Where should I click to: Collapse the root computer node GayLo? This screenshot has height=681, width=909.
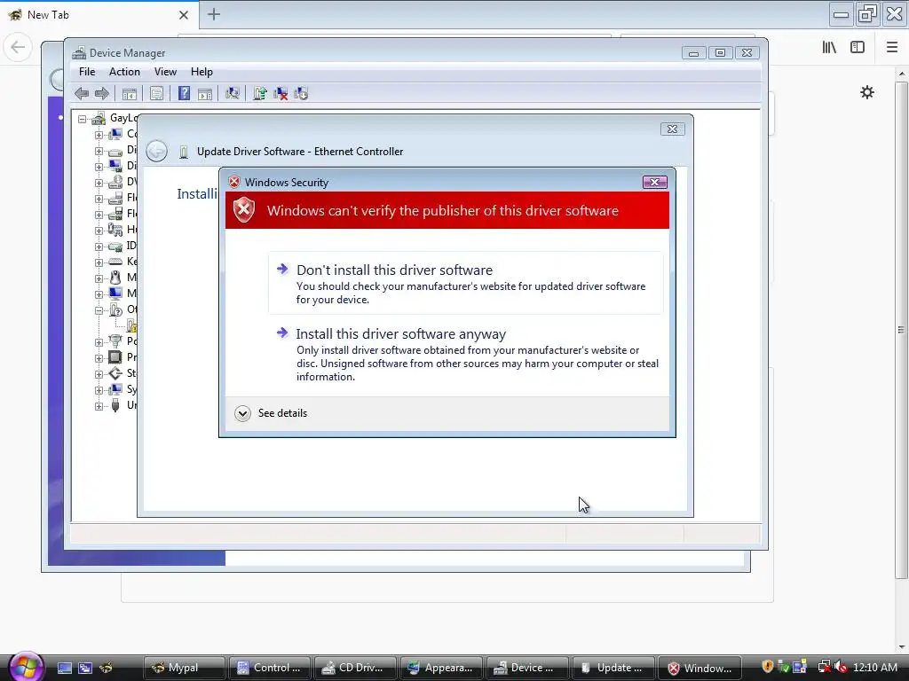click(83, 119)
